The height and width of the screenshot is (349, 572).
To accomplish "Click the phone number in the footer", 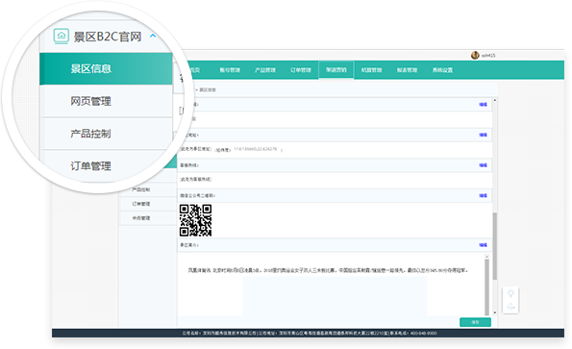I will (424, 334).
